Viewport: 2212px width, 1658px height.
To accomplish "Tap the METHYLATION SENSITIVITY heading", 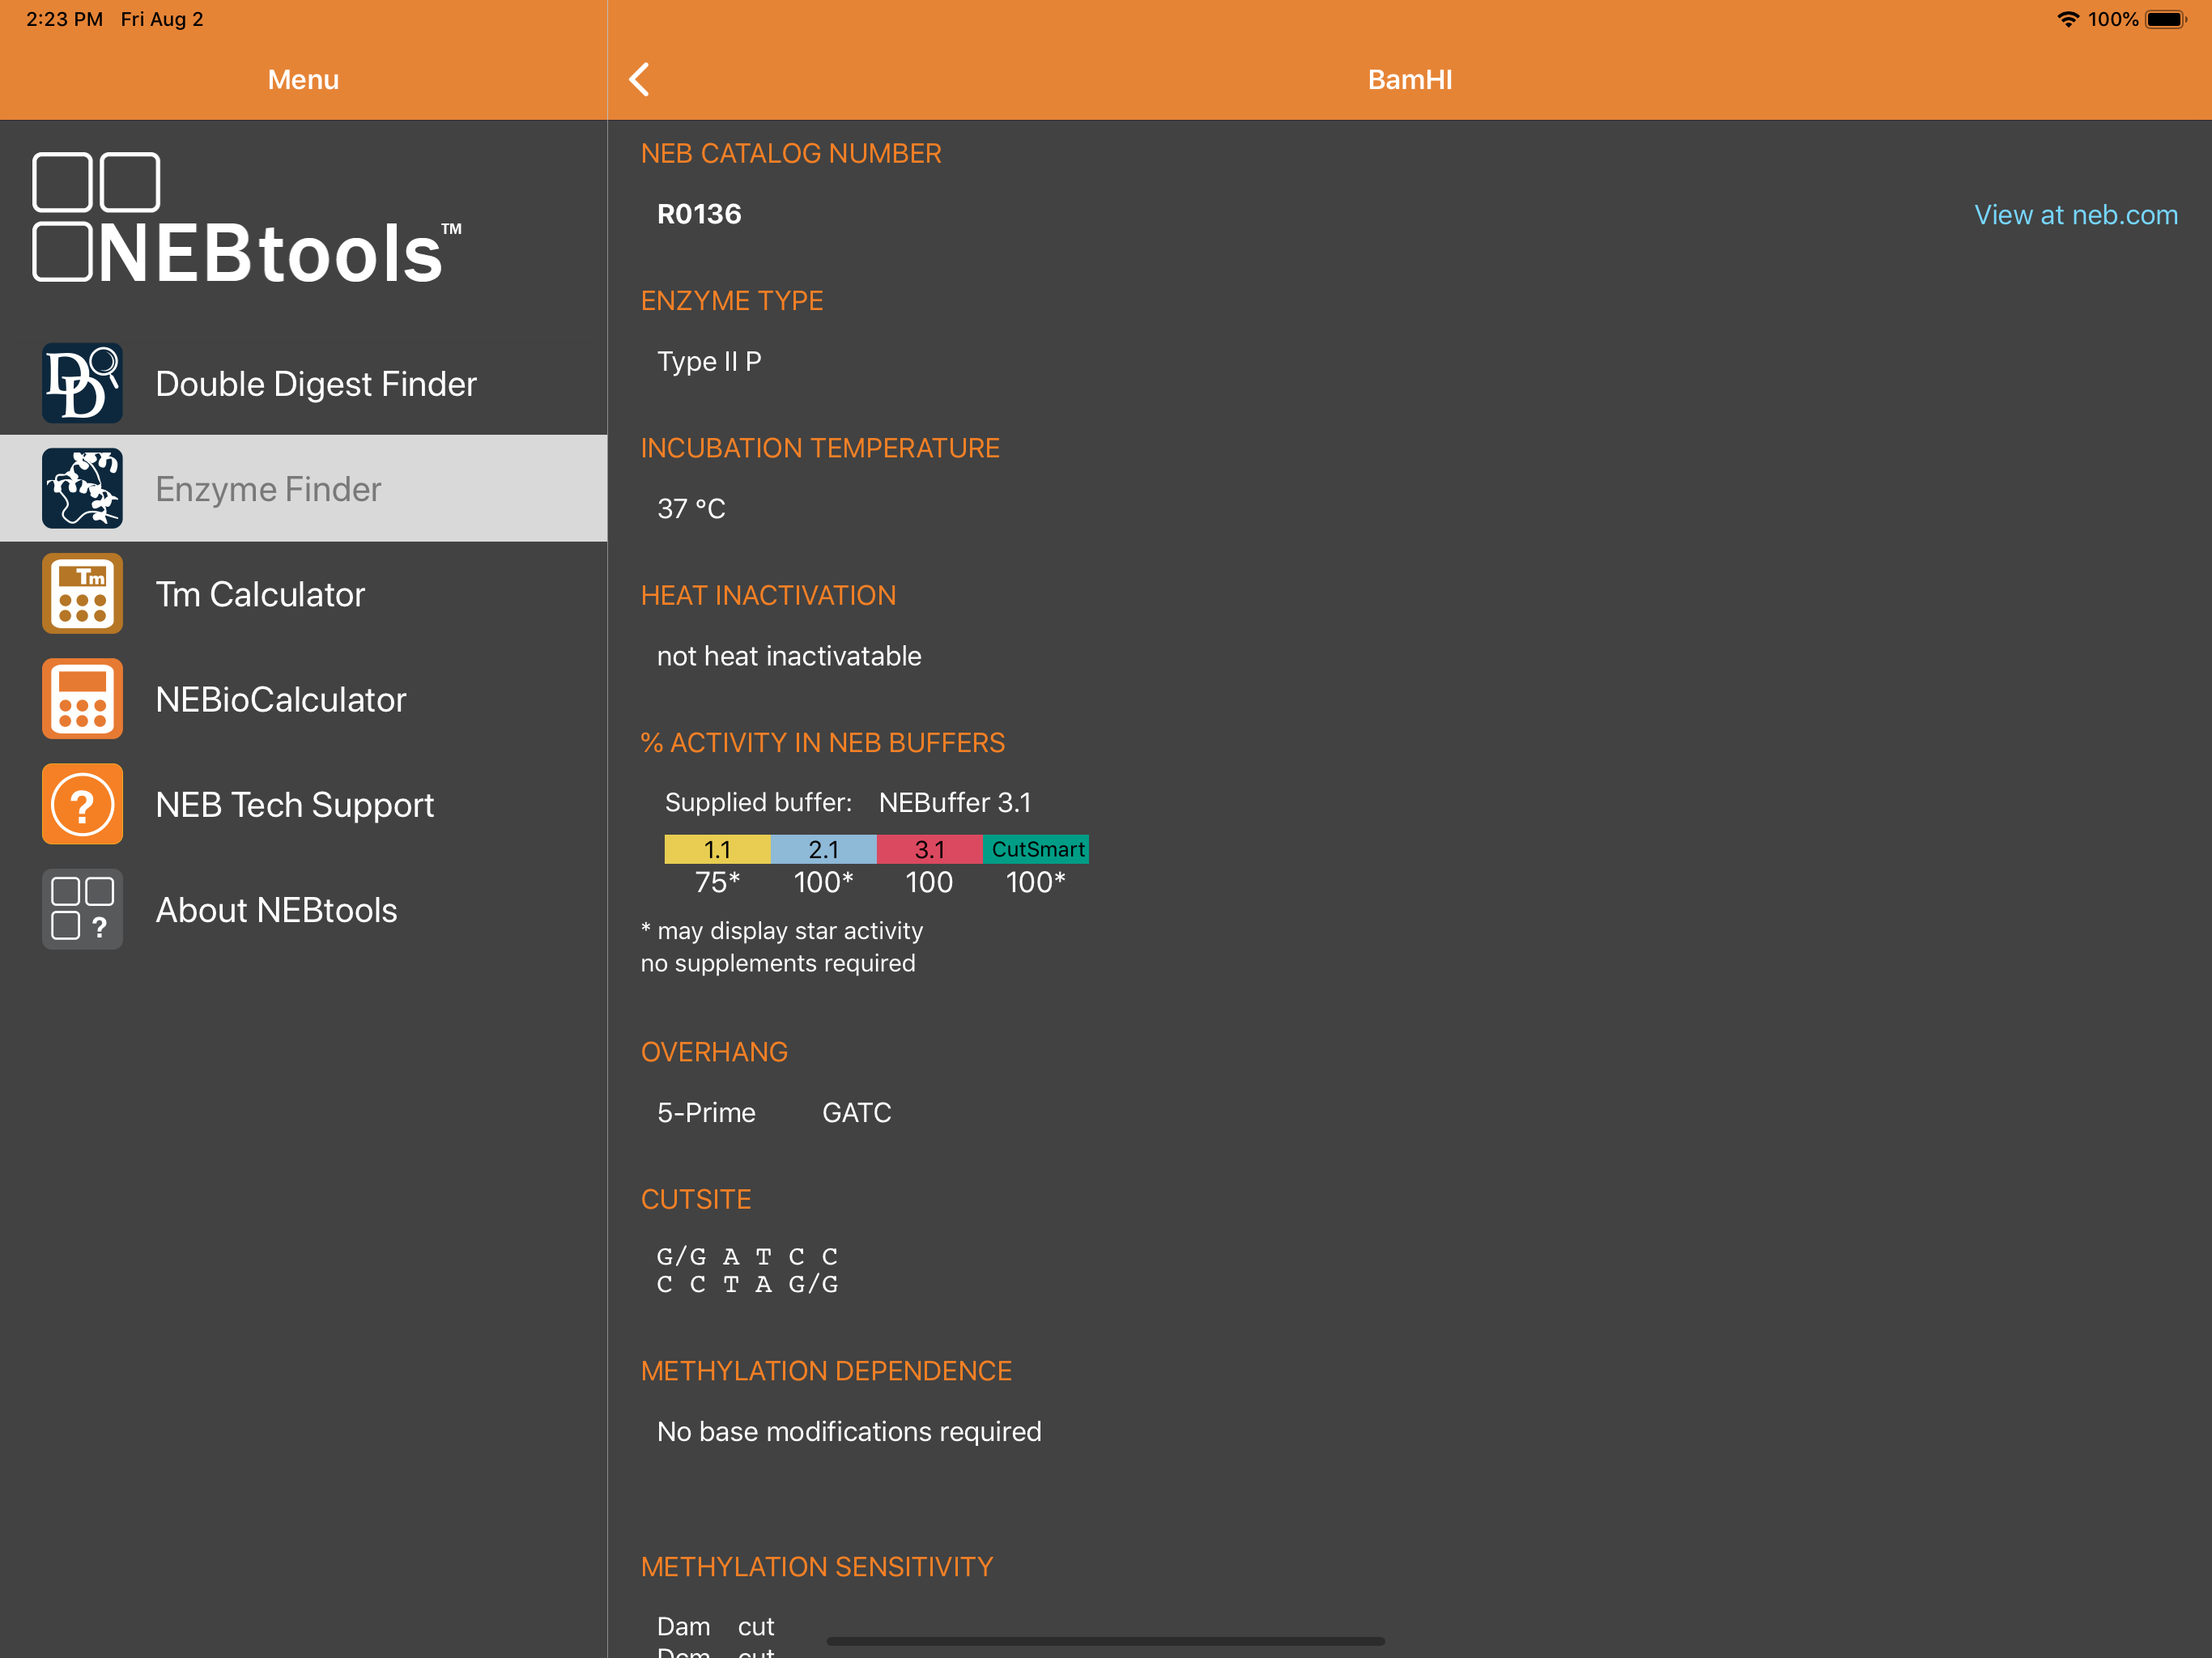I will (x=817, y=1567).
